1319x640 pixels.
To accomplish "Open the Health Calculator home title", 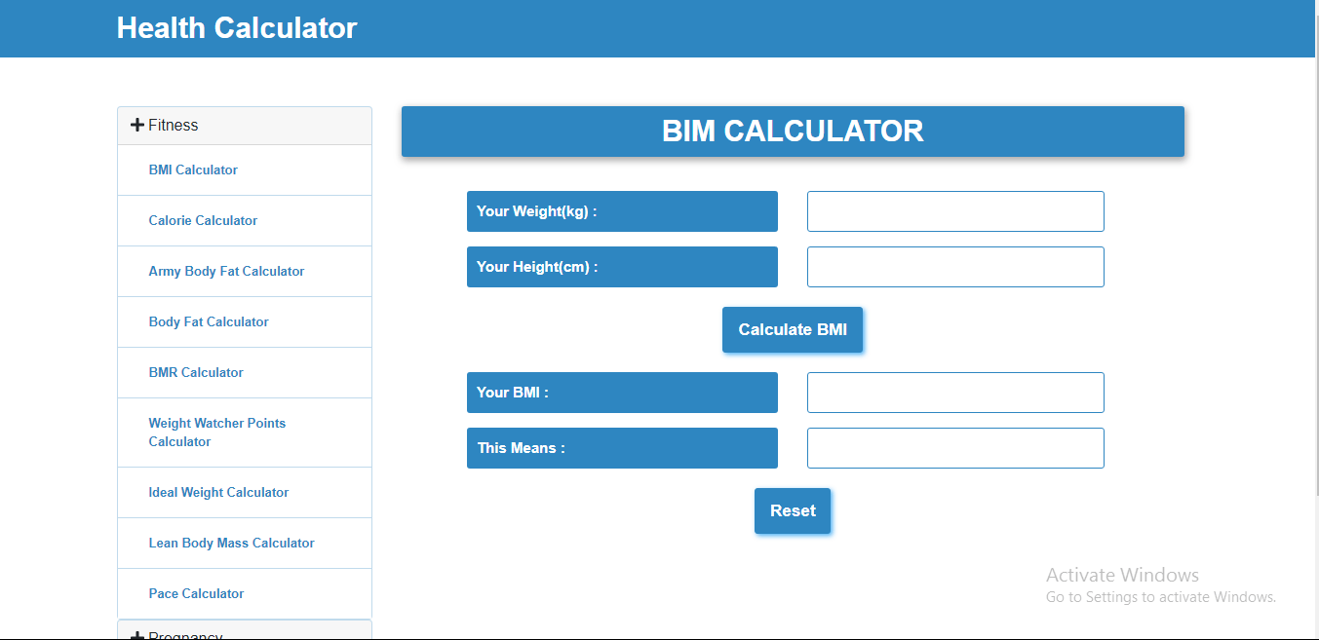I will click(237, 28).
